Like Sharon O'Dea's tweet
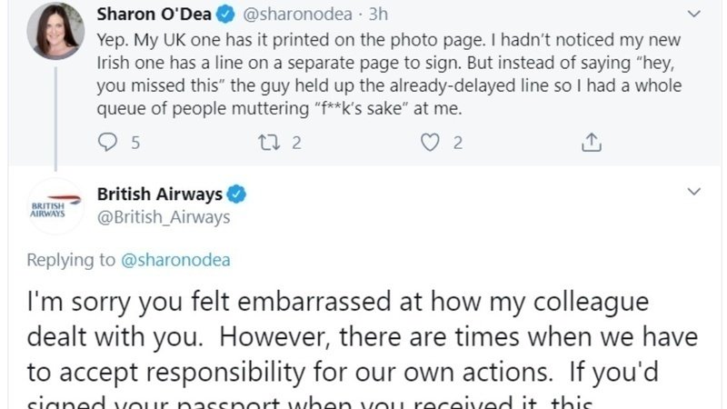 432,143
